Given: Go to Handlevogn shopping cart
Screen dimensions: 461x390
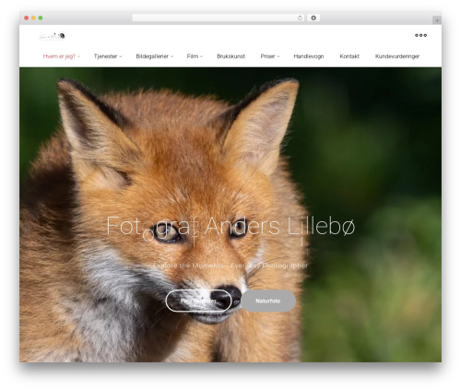Looking at the screenshot, I should click(x=309, y=56).
